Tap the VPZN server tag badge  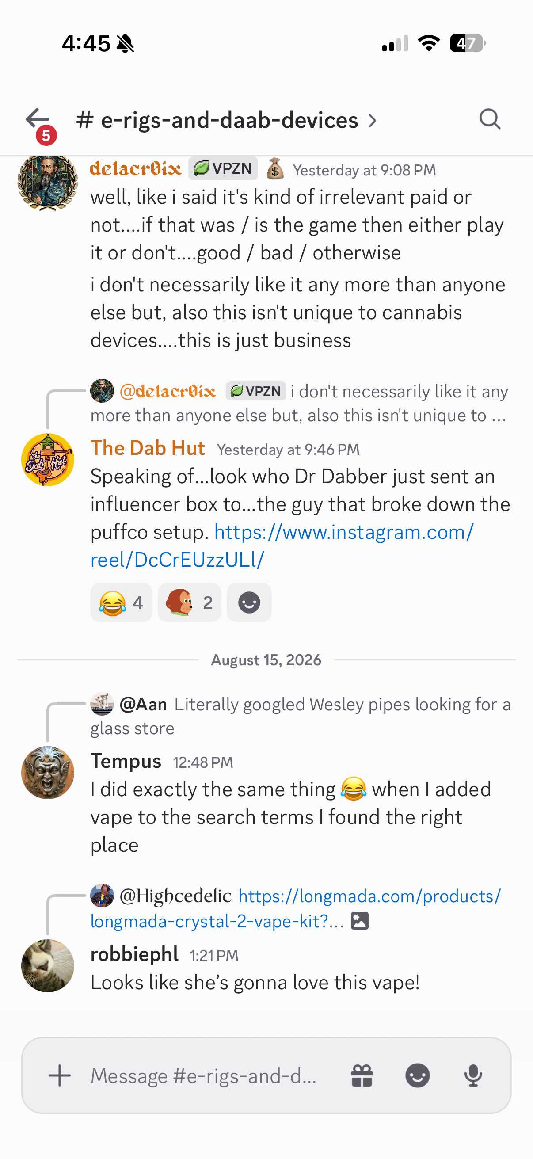click(x=223, y=169)
